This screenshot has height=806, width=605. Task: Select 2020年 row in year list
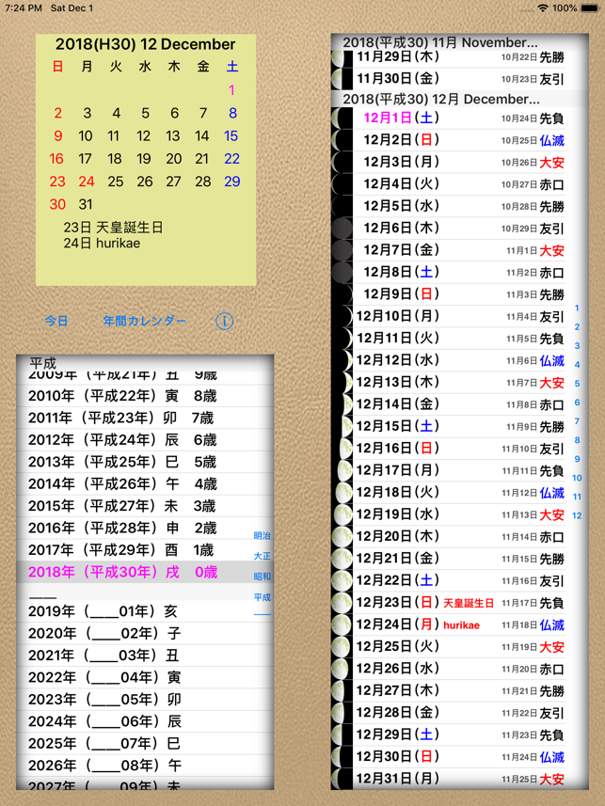point(145,633)
